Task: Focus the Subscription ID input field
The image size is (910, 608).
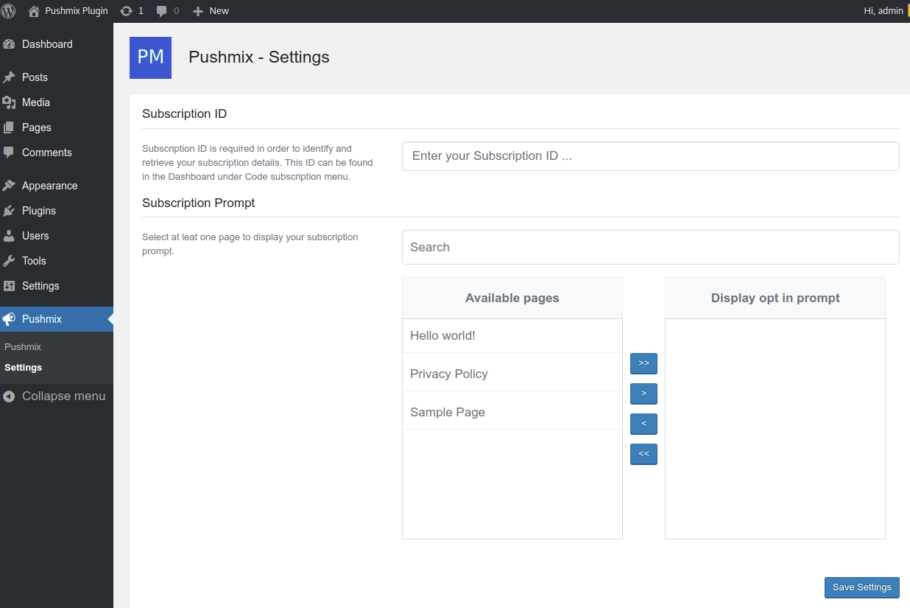Action: 650,156
